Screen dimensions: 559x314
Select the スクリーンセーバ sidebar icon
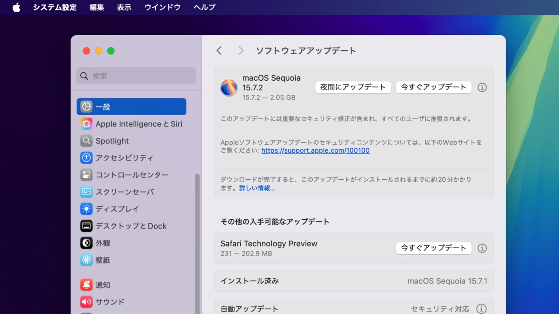86,192
